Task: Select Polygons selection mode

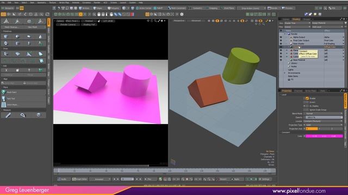Action: coord(114,8)
